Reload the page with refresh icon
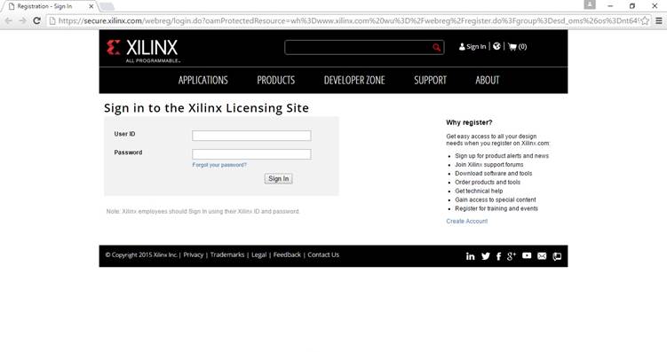This screenshot has width=667, height=352. (37, 20)
